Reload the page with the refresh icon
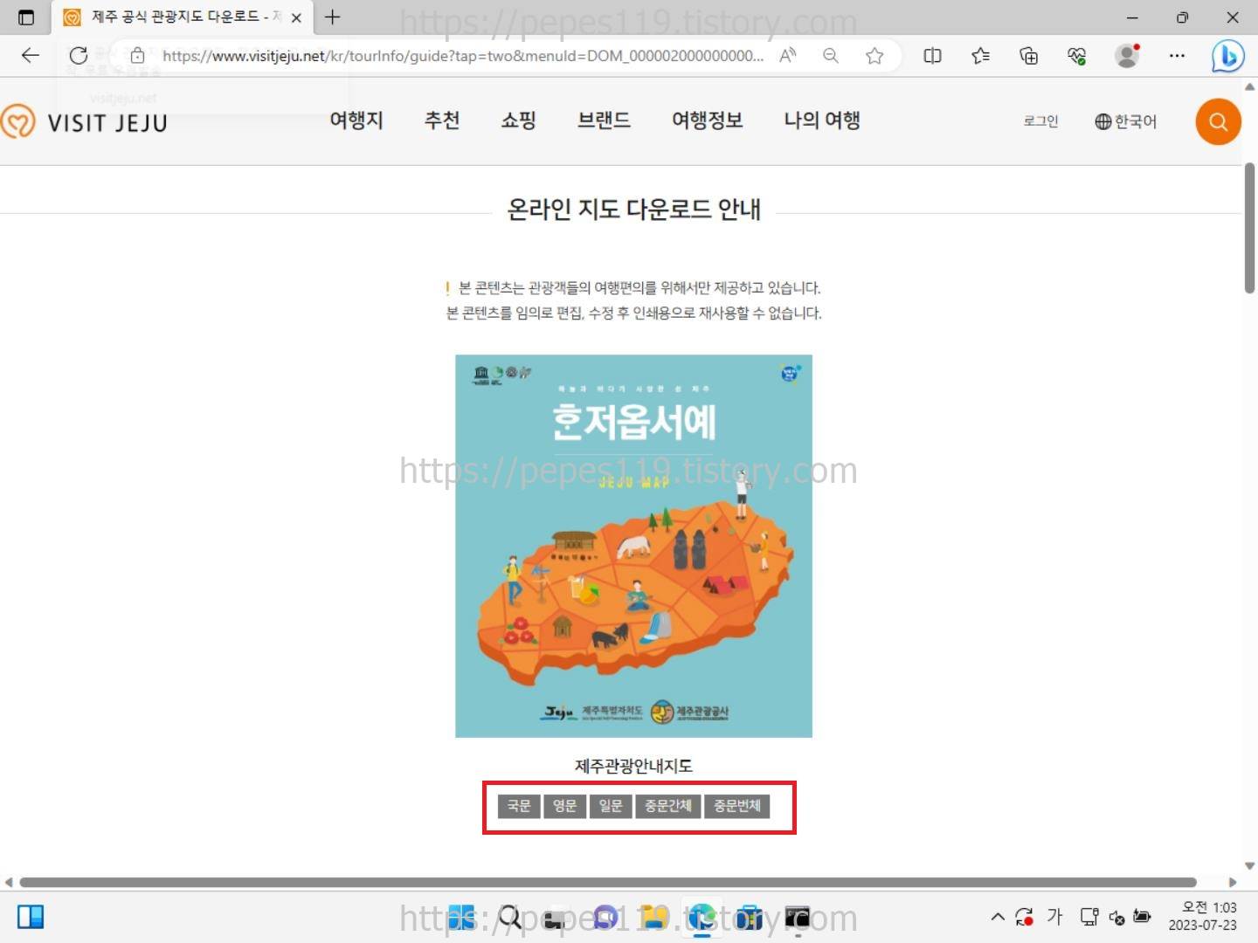Image resolution: width=1258 pixels, height=943 pixels. pos(79,56)
